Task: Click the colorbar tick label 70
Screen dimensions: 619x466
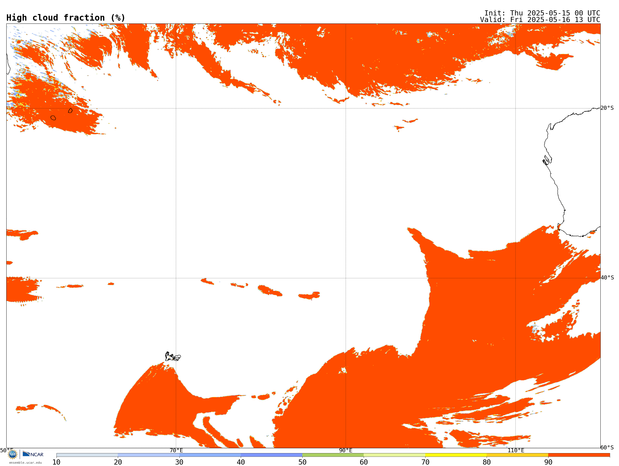Action: coord(425,462)
